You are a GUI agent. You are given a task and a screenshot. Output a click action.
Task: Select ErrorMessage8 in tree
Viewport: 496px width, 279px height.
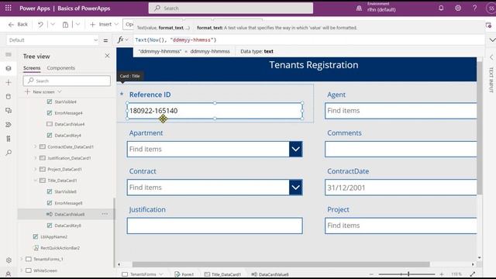click(68, 203)
